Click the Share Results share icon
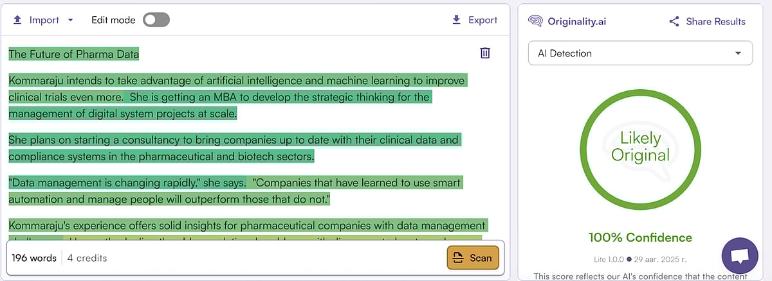The image size is (772, 281). point(674,21)
